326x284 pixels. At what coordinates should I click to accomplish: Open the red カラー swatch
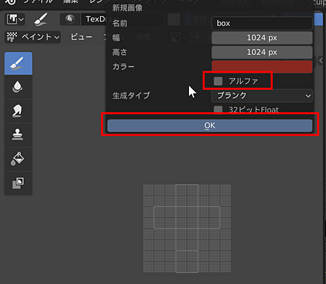coord(262,66)
